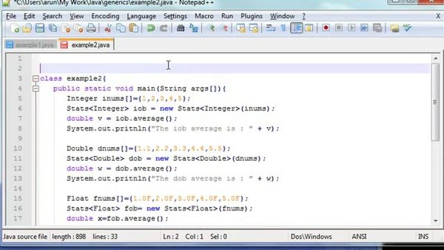Image resolution: width=444 pixels, height=250 pixels.
Task: Collapse the class example2 fold marker
Action: (x=35, y=78)
